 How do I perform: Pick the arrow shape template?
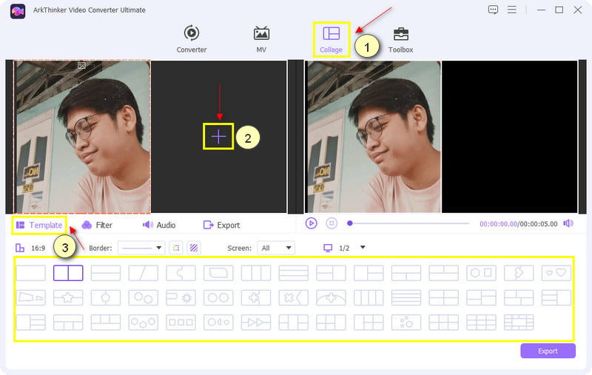[x=519, y=273]
